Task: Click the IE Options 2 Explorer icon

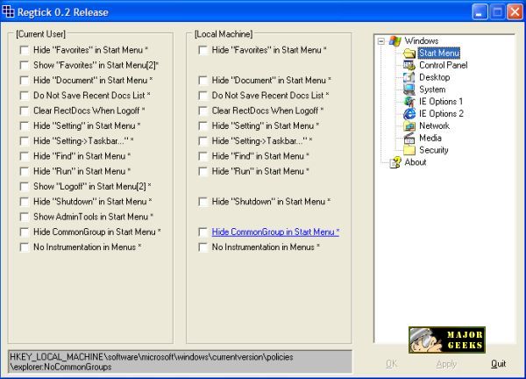Action: [x=409, y=113]
